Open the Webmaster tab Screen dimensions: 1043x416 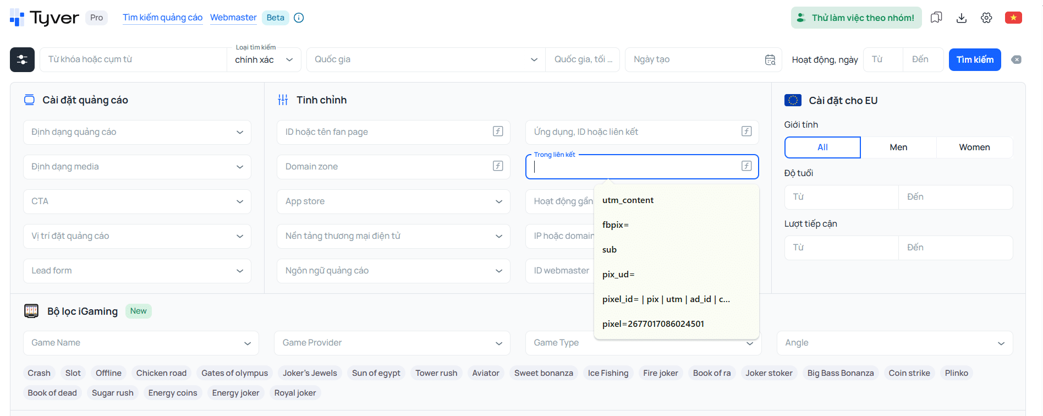pyautogui.click(x=233, y=18)
